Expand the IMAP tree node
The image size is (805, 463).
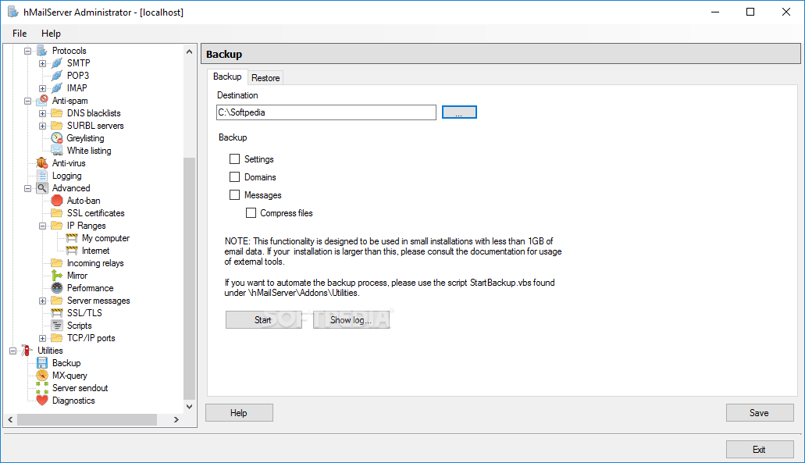pos(43,88)
